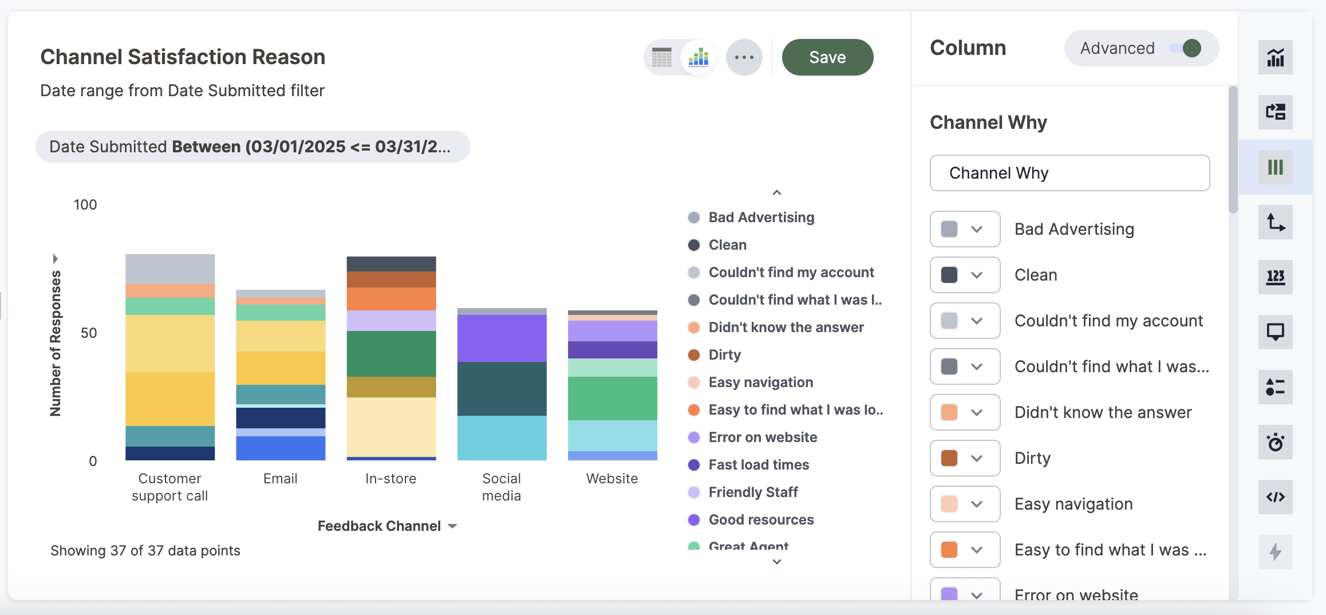
Task: Click the Dirty color swatch
Action: (949, 458)
